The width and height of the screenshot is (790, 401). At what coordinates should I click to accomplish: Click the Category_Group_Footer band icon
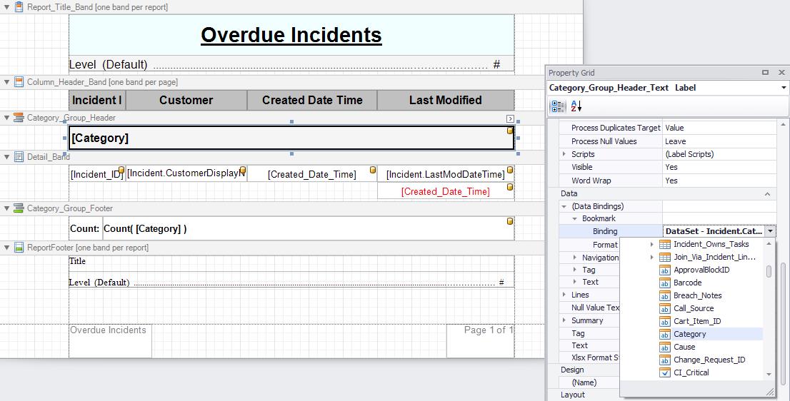19,208
